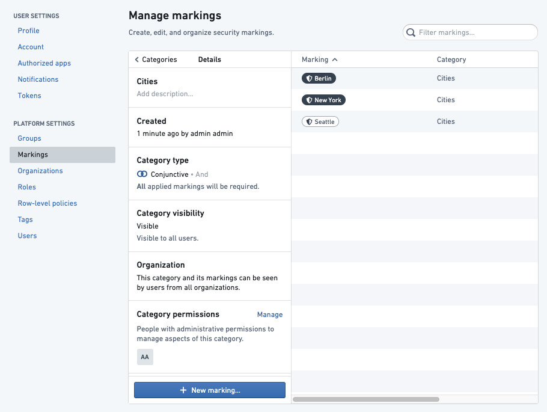Click the Cities cell in the Berlin row
This screenshot has height=412, width=547.
446,78
